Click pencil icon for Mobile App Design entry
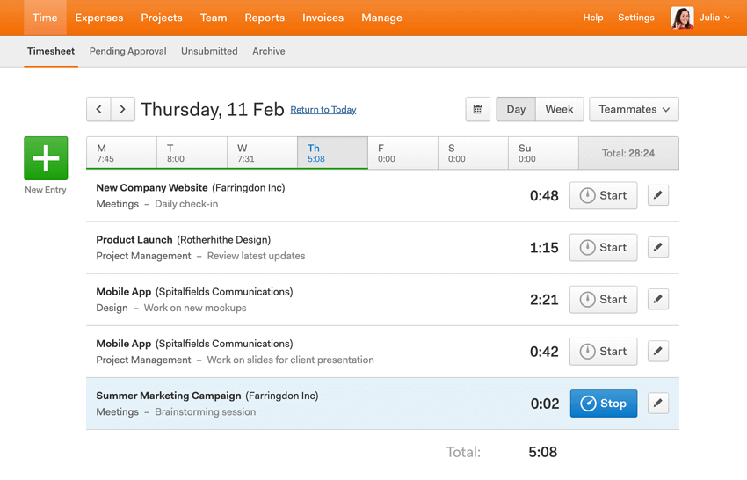Image resolution: width=747 pixels, height=480 pixels. coord(658,299)
